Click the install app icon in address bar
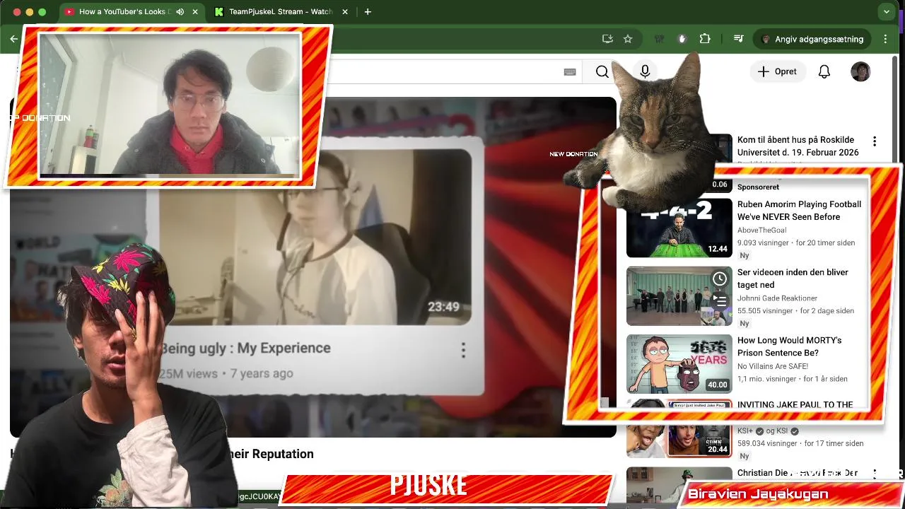The image size is (905, 509). pos(607,39)
